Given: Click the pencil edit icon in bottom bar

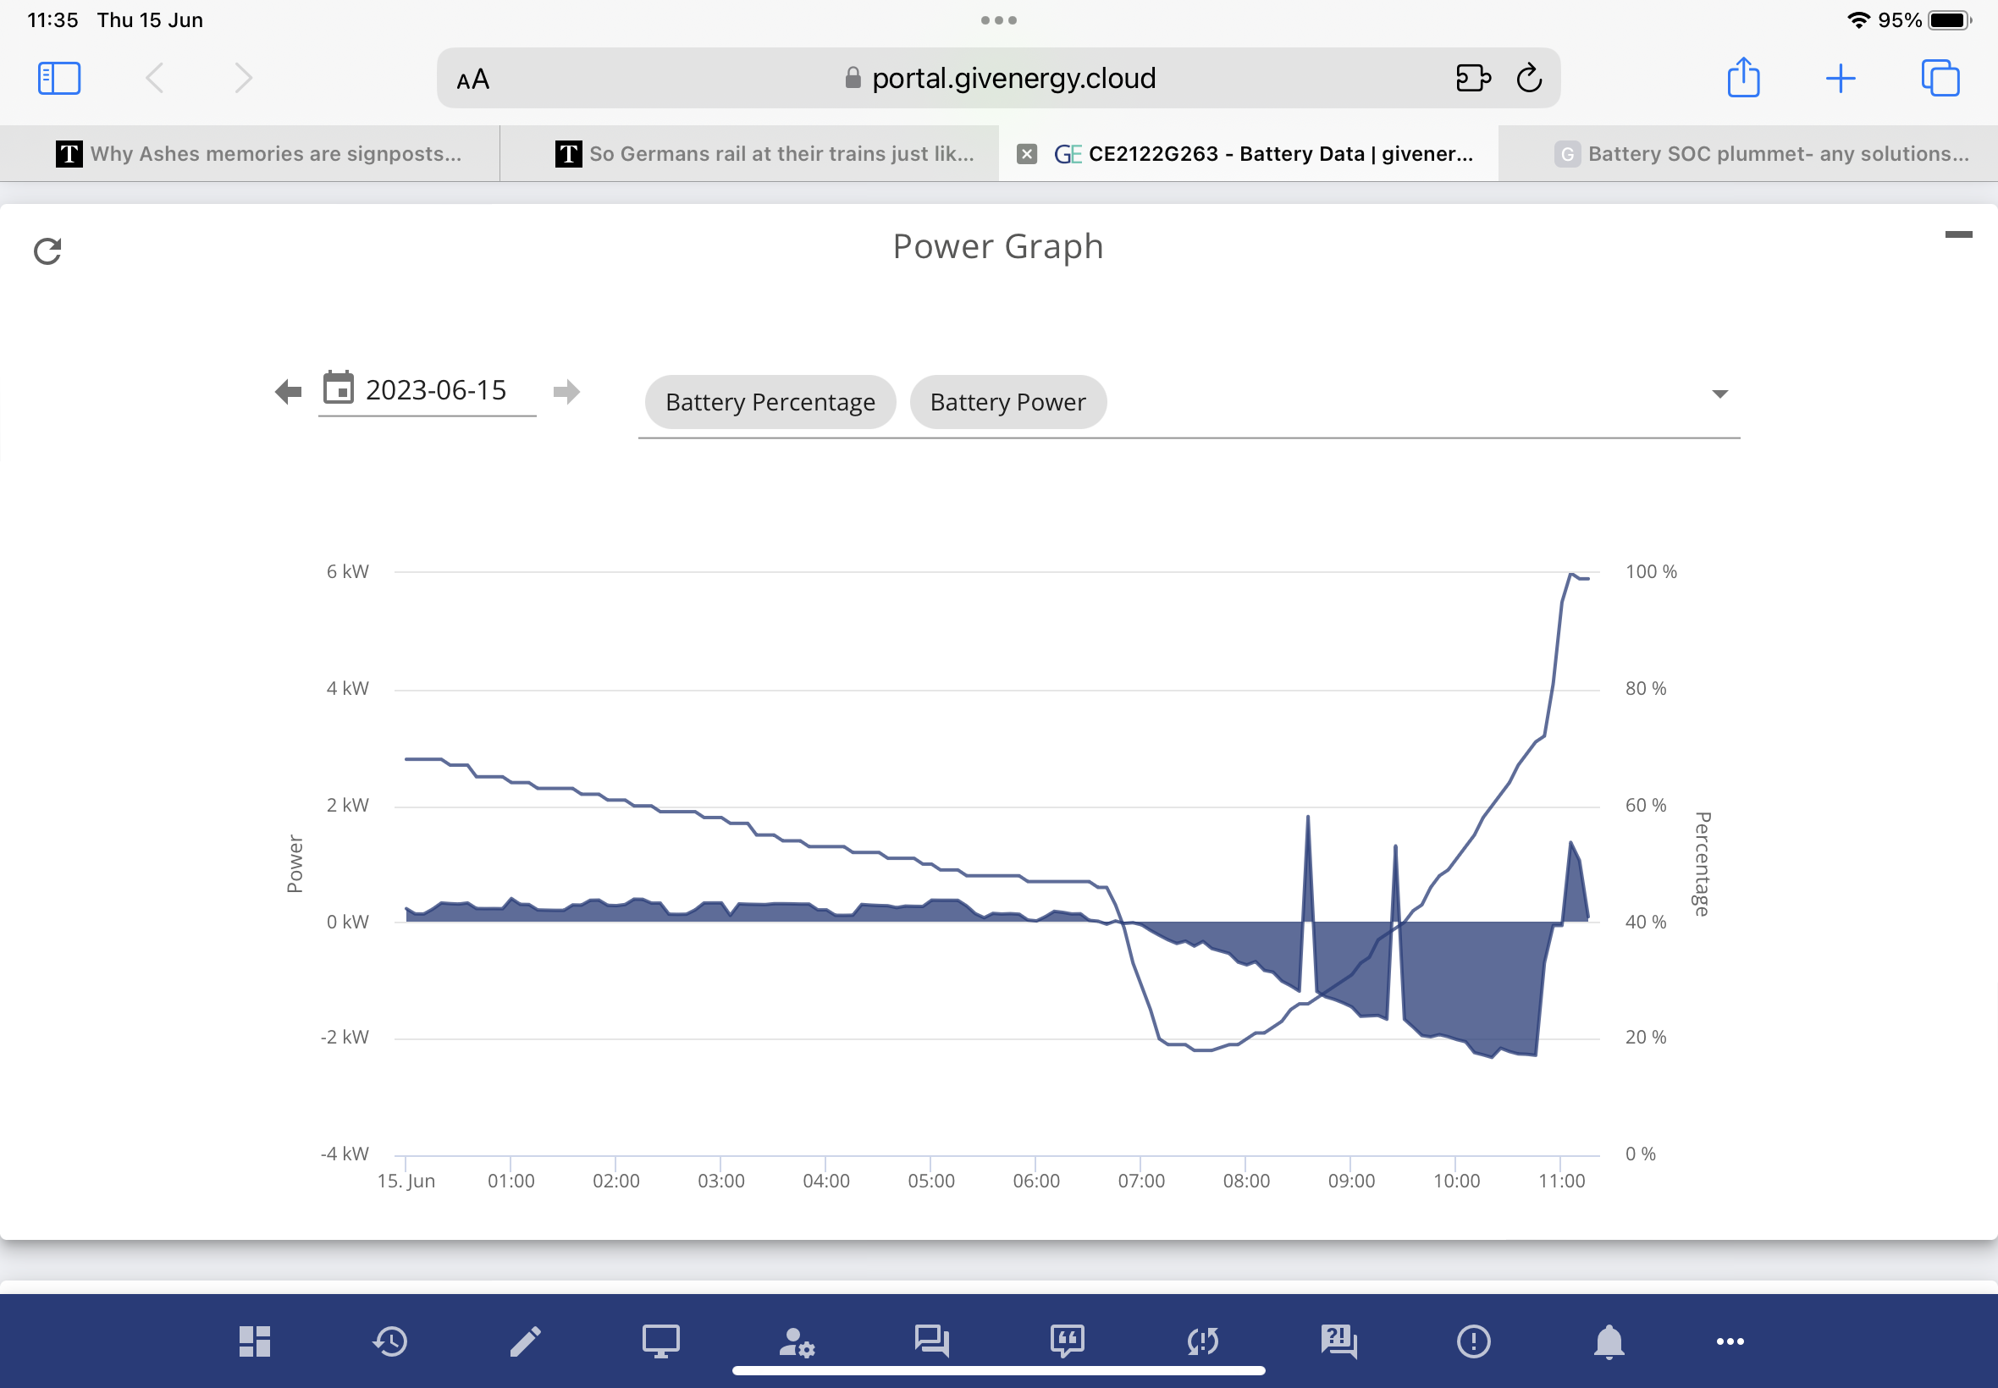Looking at the screenshot, I should (x=526, y=1341).
